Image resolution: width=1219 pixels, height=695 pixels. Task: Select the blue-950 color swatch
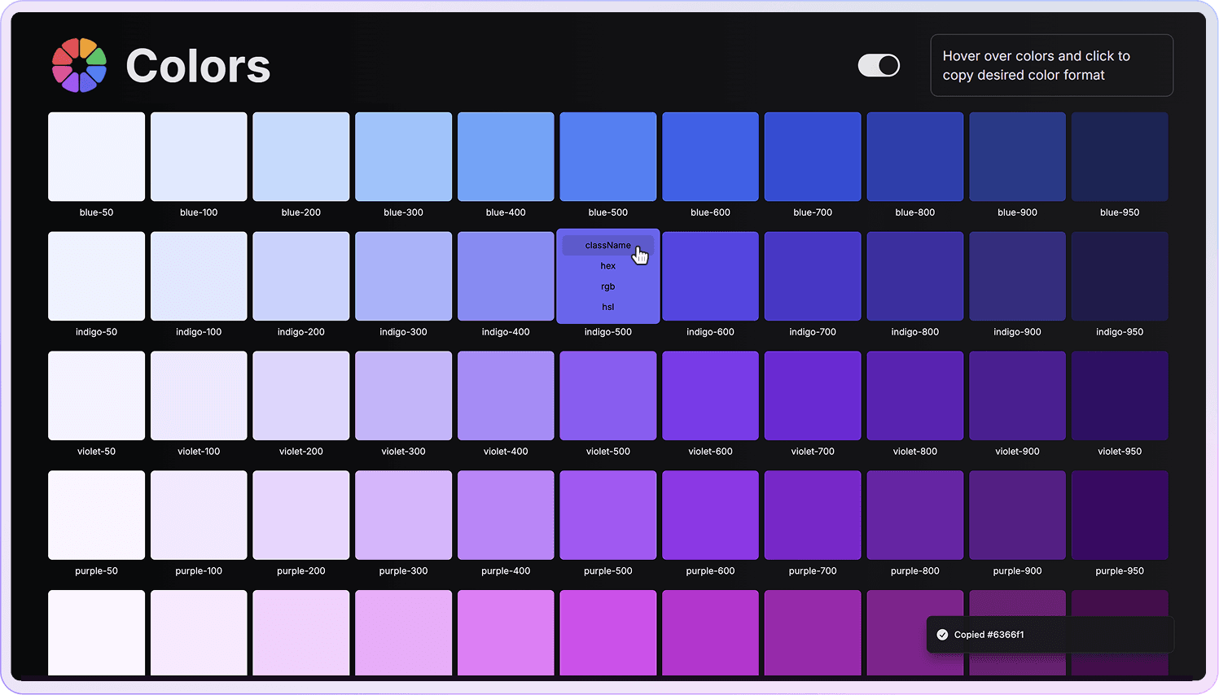1119,156
